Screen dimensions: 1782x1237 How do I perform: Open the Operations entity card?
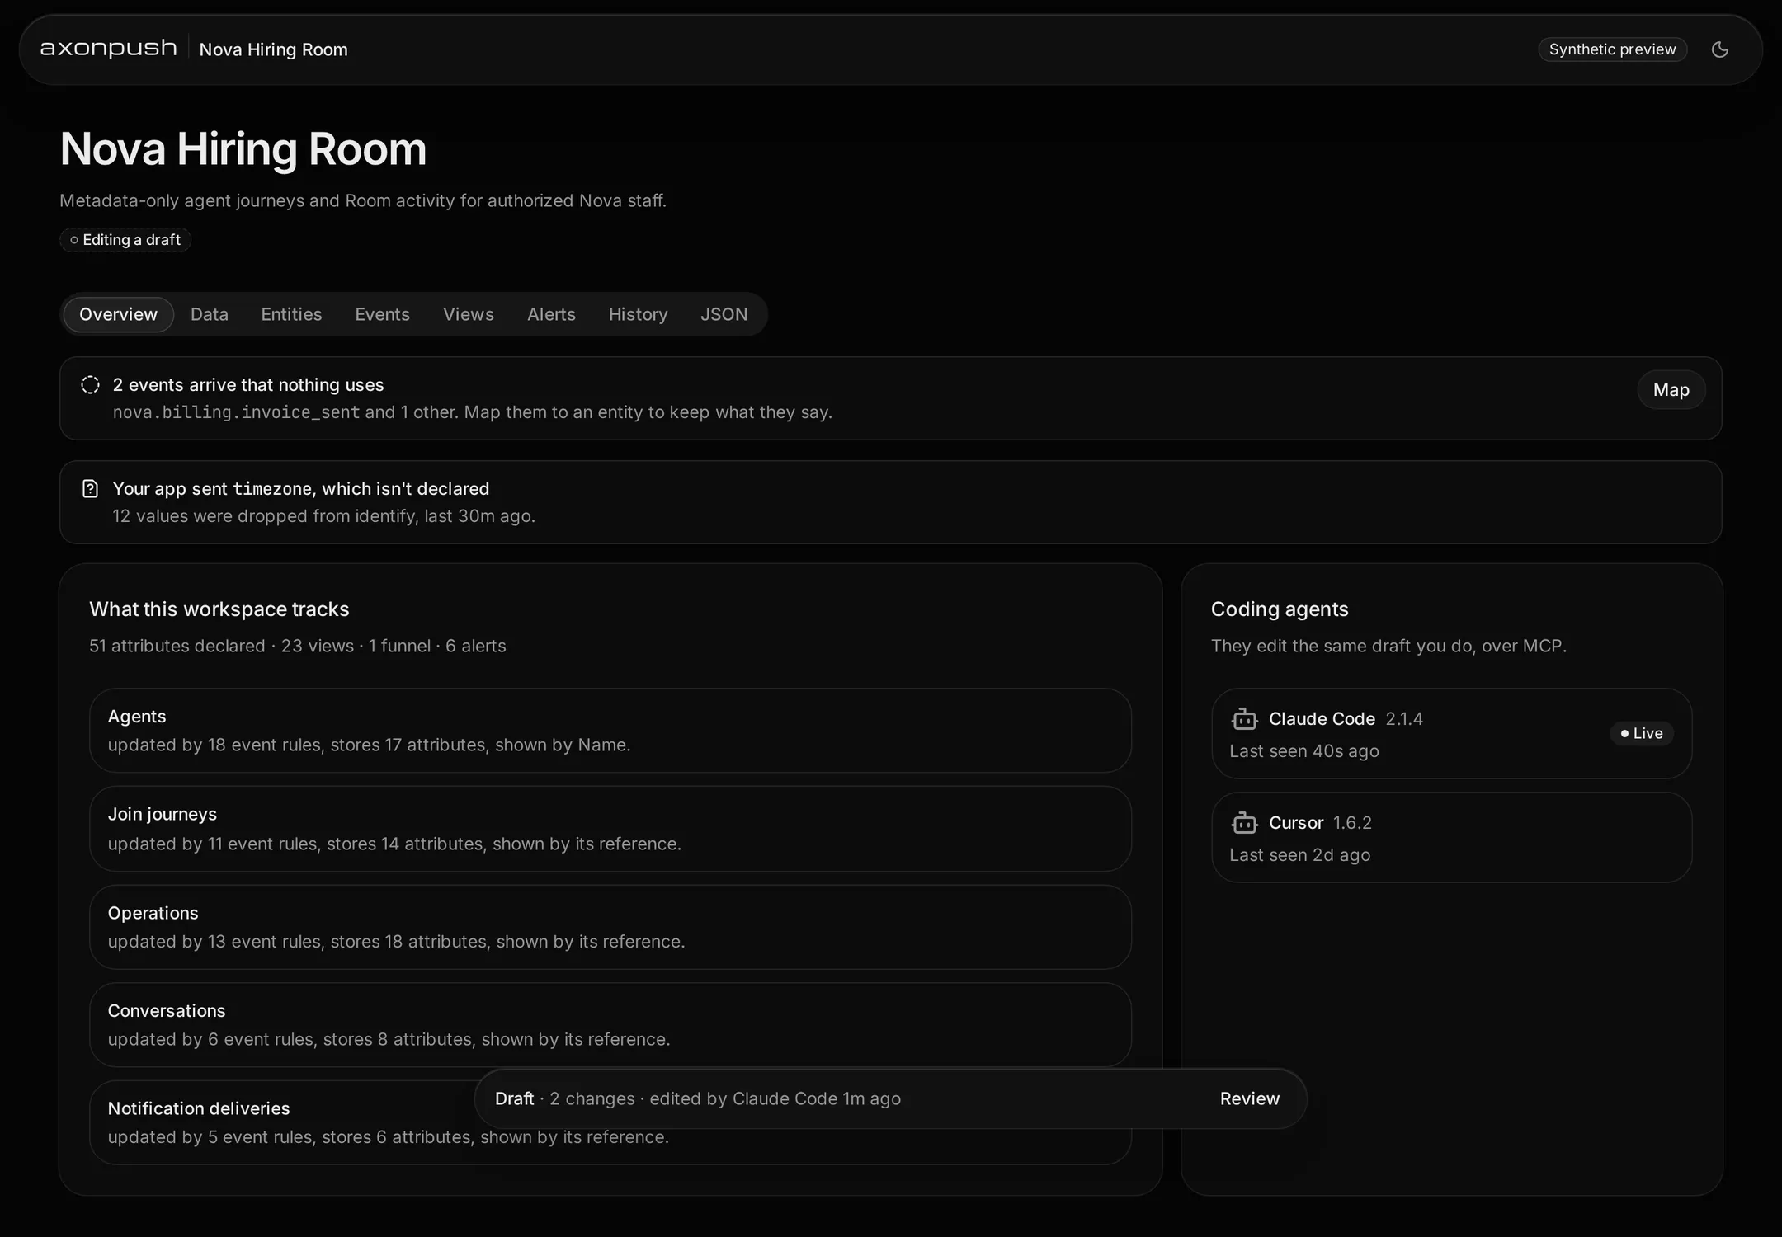[610, 927]
